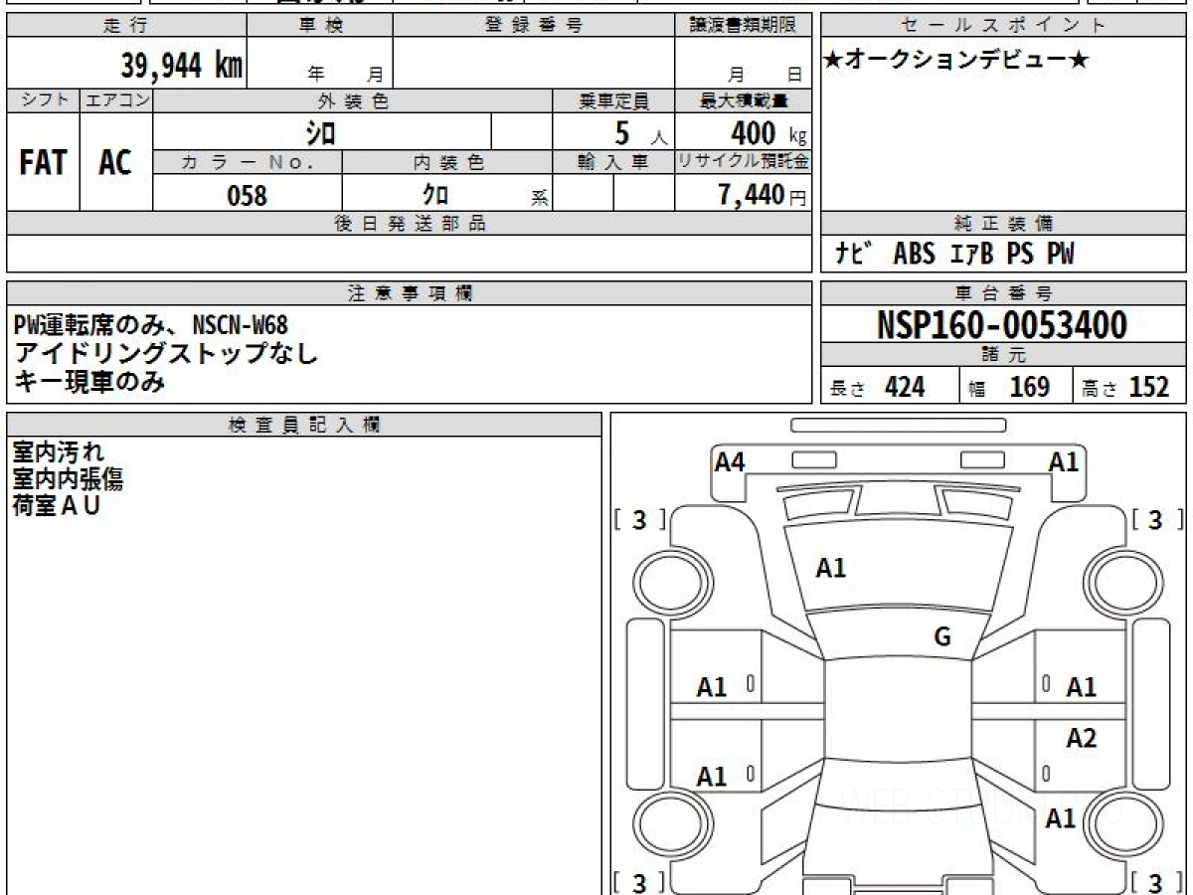Select the 走行 header cell
Screen dimensions: 1193x895
pos(126,26)
